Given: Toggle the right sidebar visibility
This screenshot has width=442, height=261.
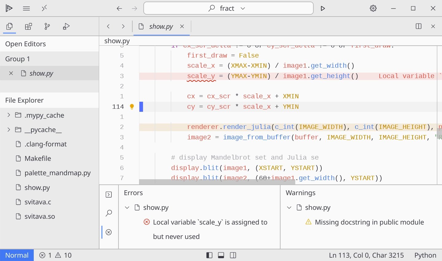Looking at the screenshot, I should point(233,255).
